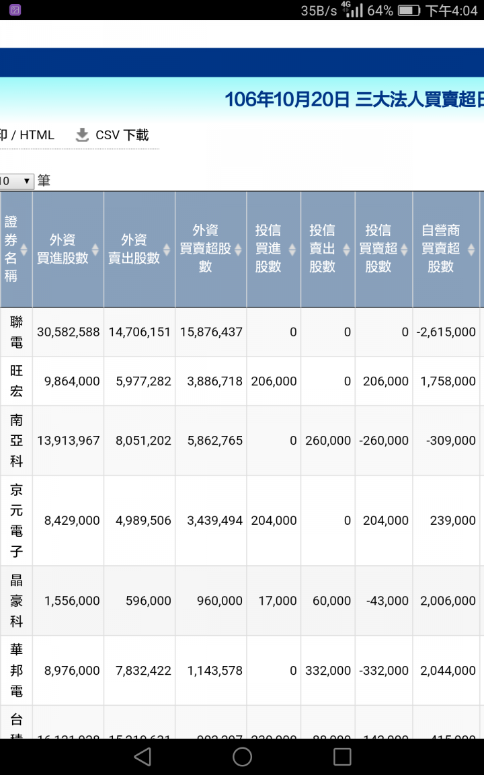The image size is (484, 775).
Task: Click the value -43,000
Action: 388,601
